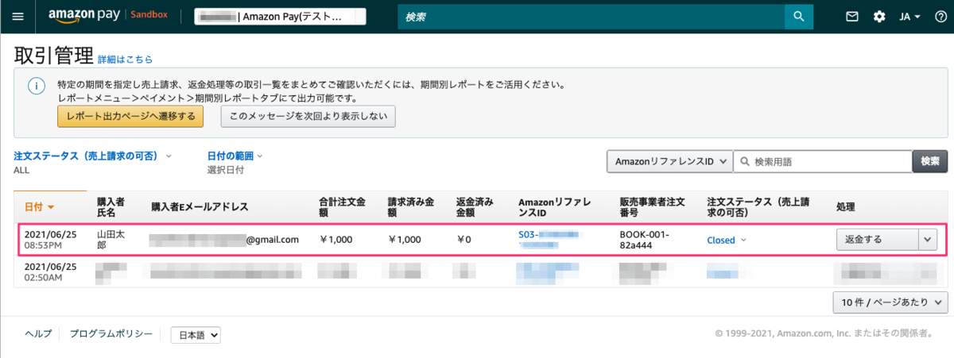Click the 購入者氏名 column header

coord(111,207)
